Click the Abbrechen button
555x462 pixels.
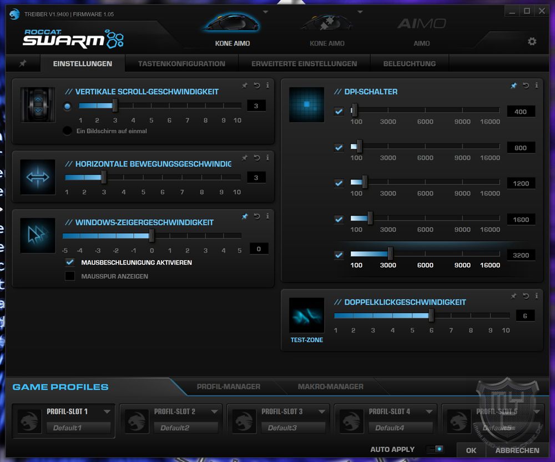click(x=517, y=450)
